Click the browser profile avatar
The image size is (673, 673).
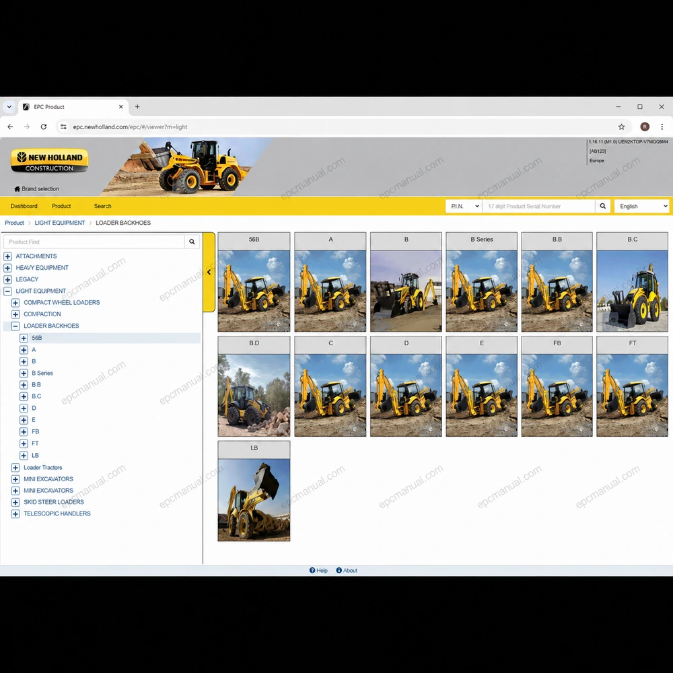[645, 127]
